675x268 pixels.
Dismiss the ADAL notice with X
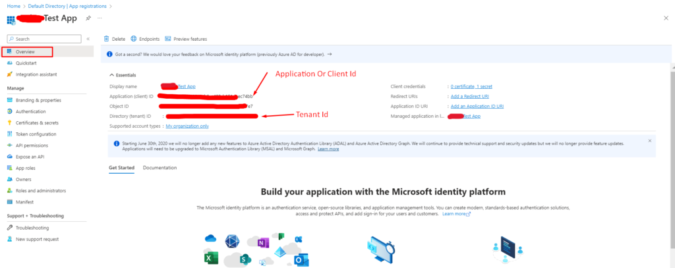(649, 141)
